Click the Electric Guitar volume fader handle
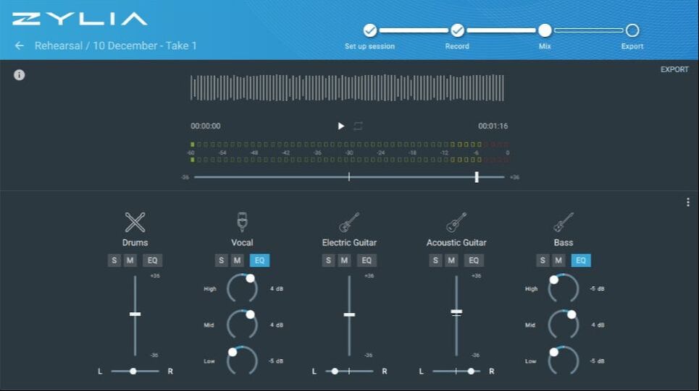Screen dimensions: 699x391 click(x=349, y=314)
